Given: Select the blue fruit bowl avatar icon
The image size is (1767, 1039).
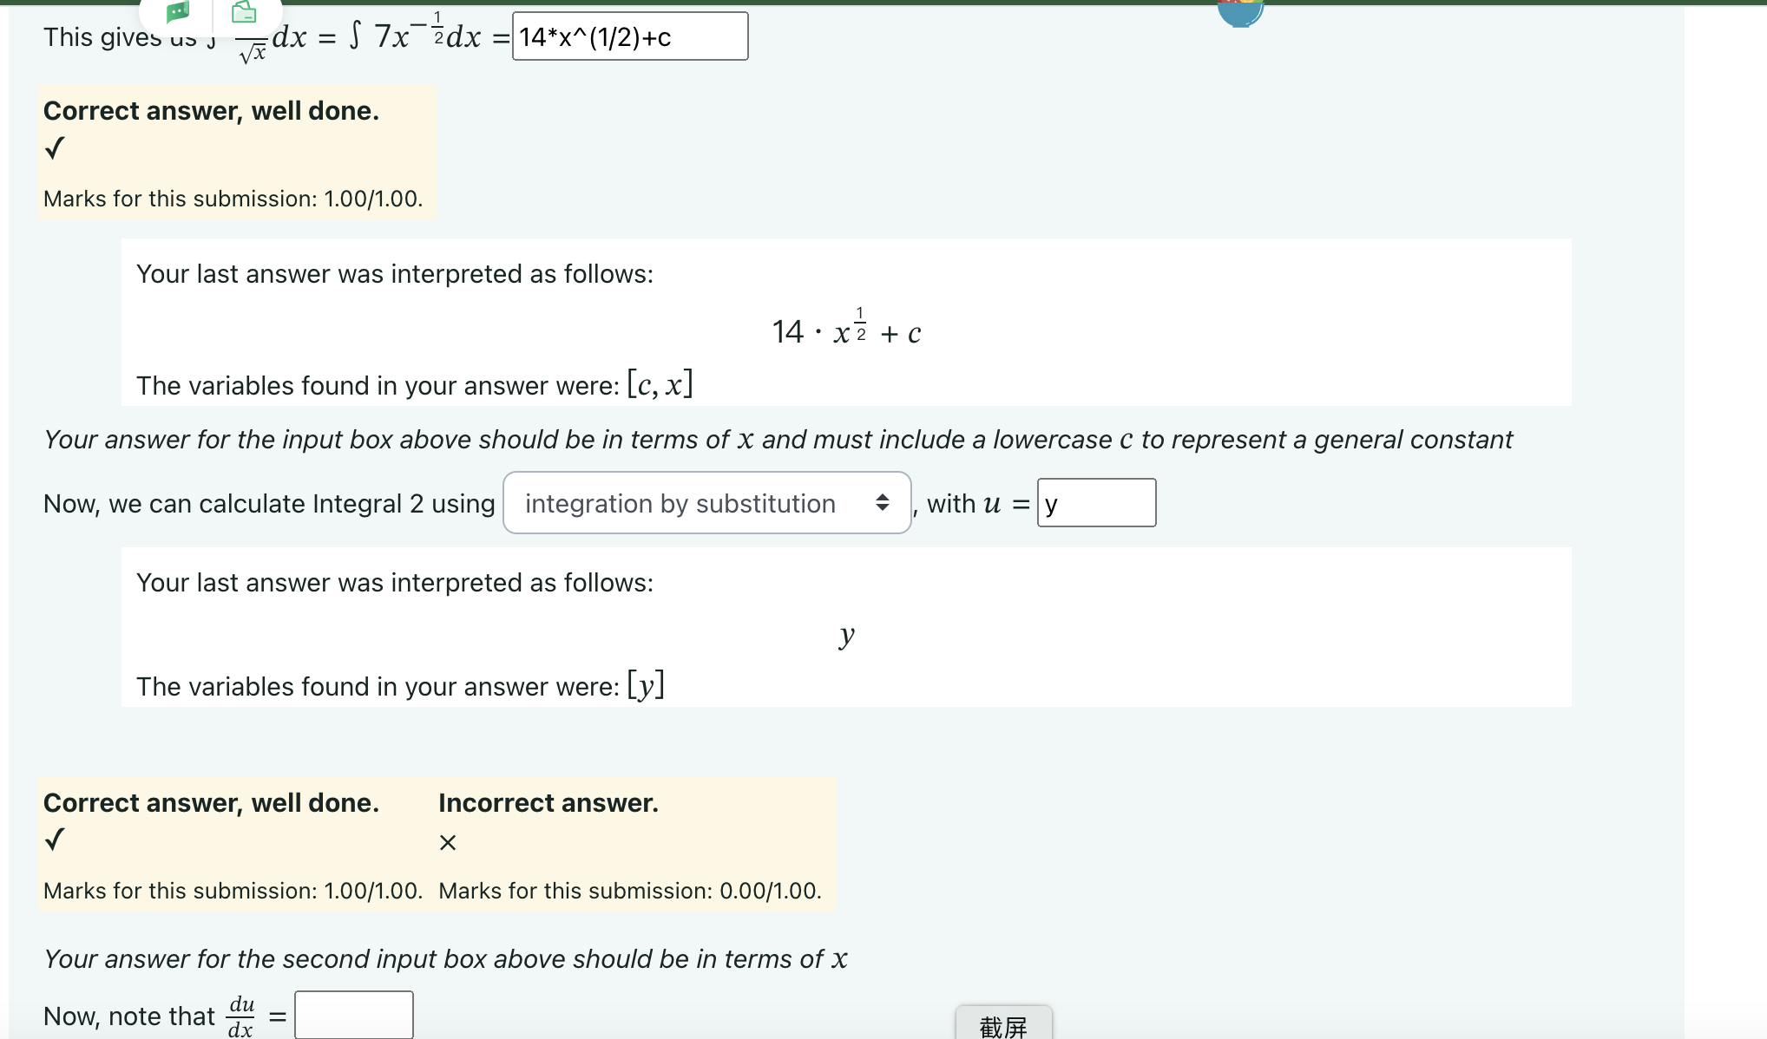Looking at the screenshot, I should tap(1241, 12).
